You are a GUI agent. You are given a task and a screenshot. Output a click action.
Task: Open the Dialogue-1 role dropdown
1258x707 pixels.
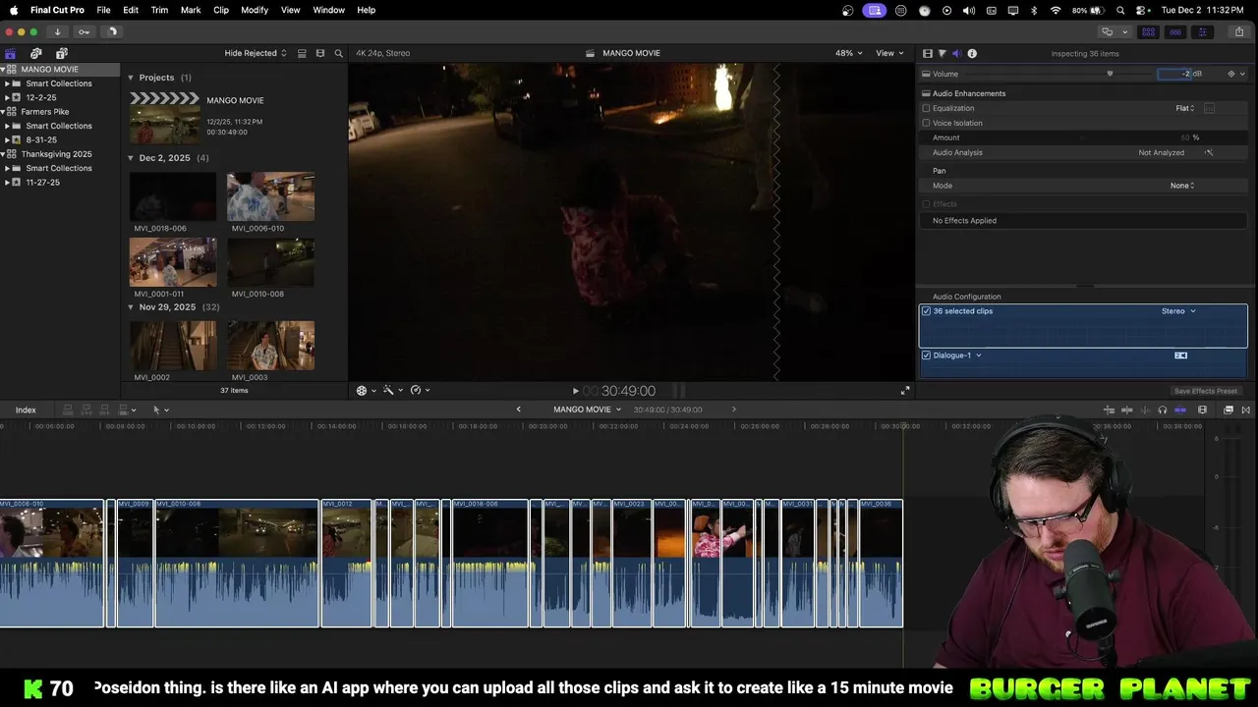957,355
